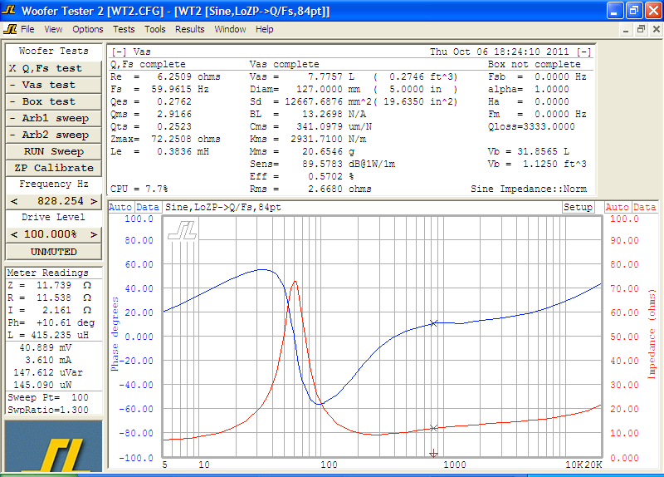Click the Ph= +10.61 deg reading
The image size is (664, 477).
51,322
